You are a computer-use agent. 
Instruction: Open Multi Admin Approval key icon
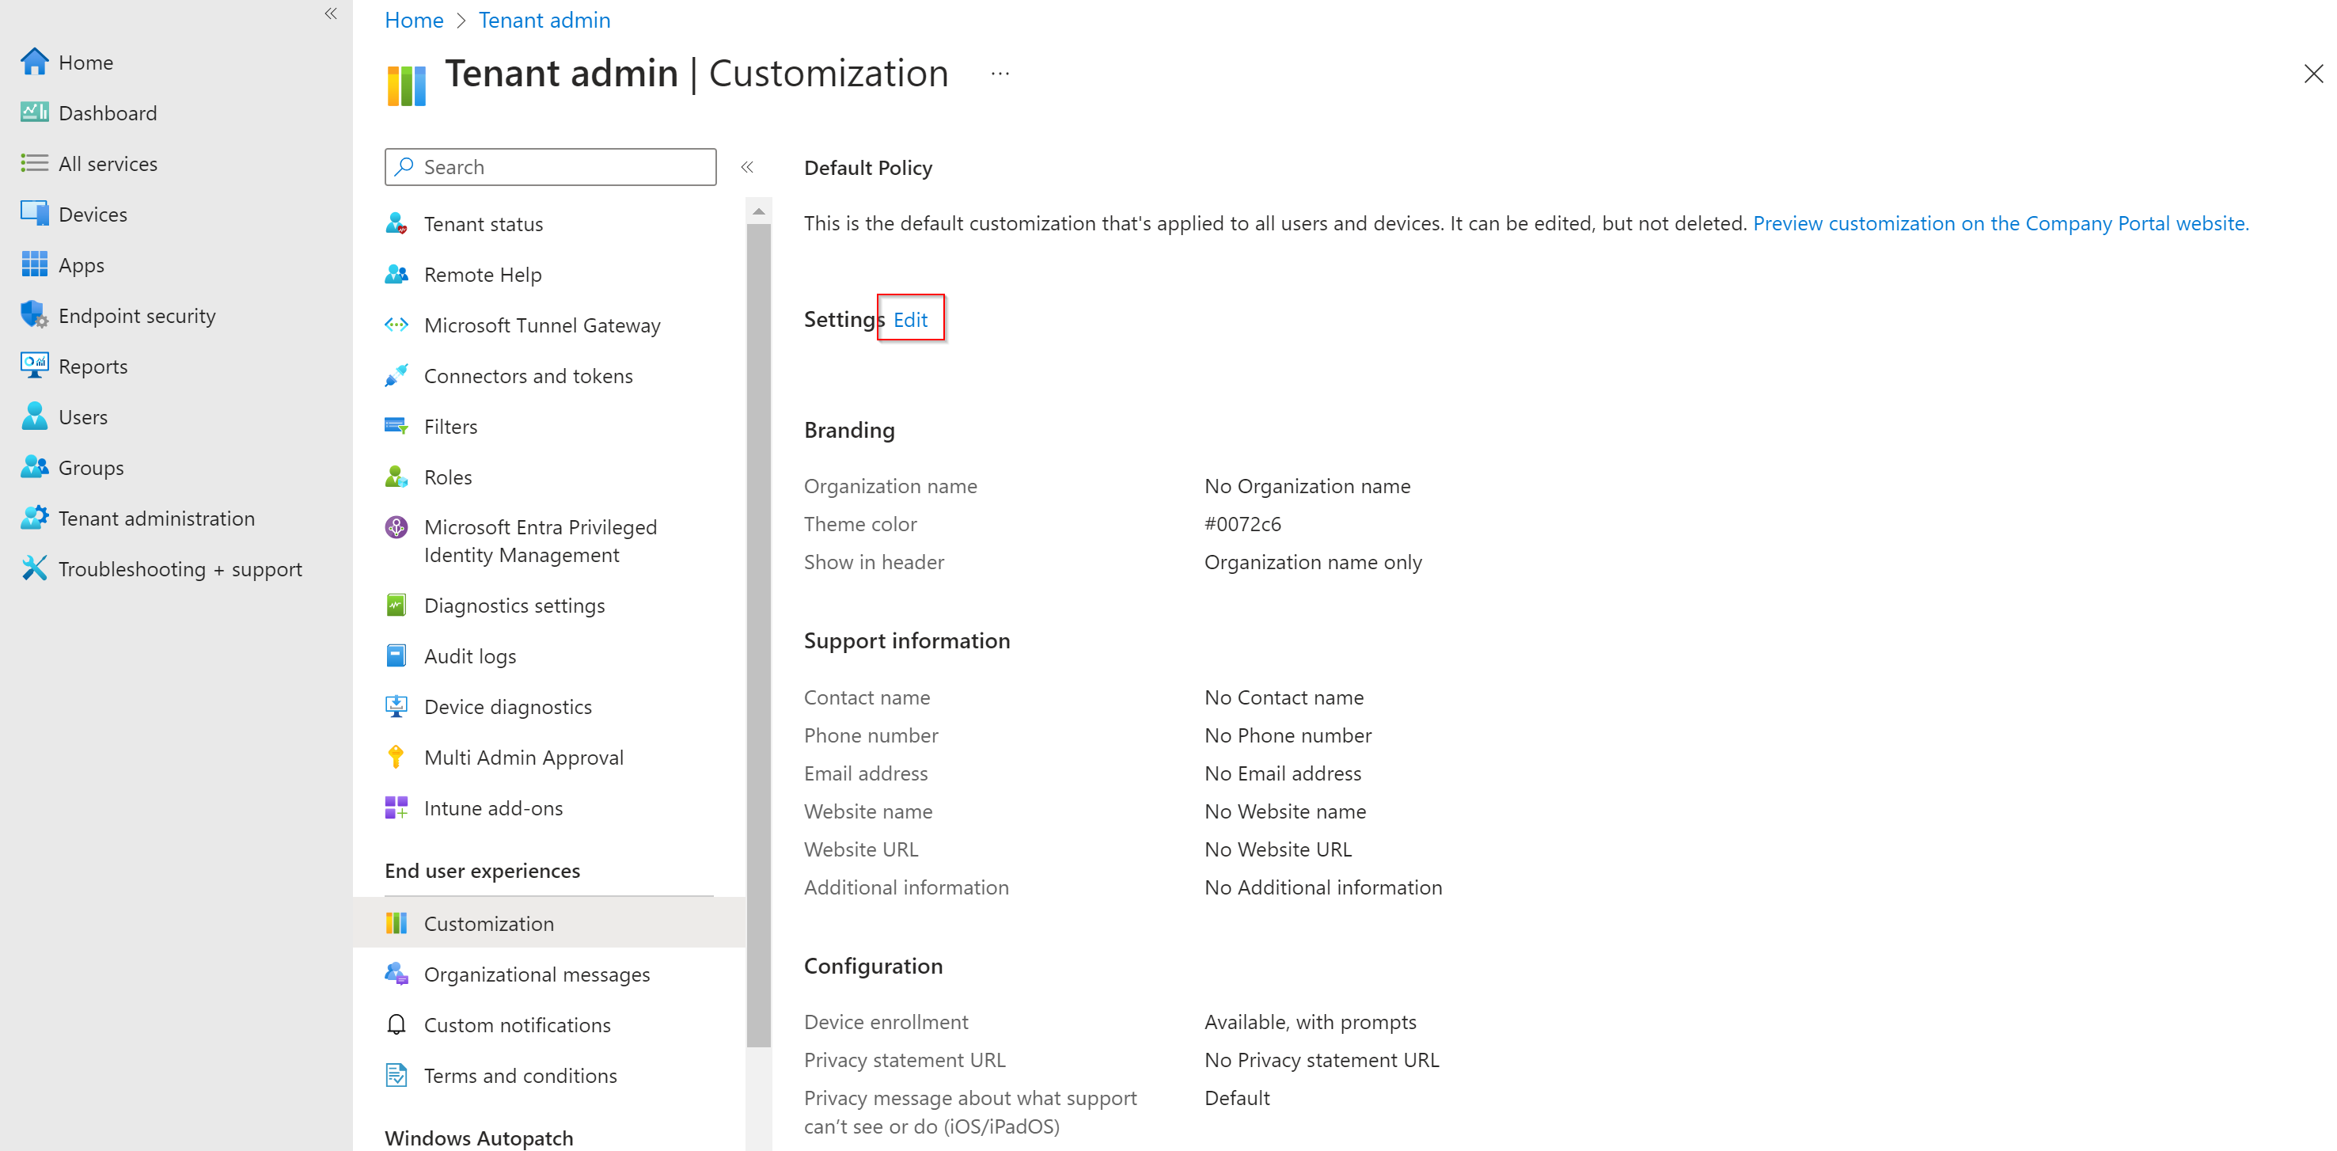click(x=396, y=756)
